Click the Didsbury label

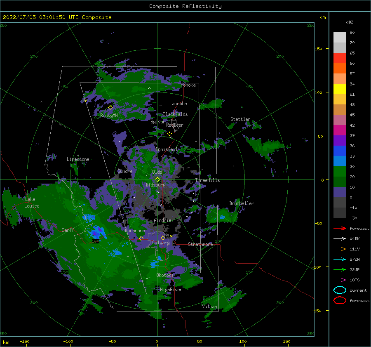156,185
